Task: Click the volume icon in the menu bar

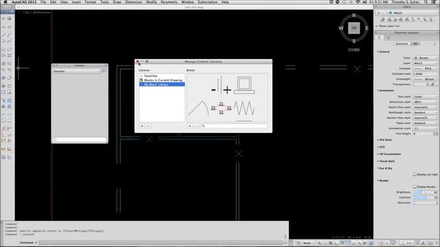Action: (x=364, y=2)
